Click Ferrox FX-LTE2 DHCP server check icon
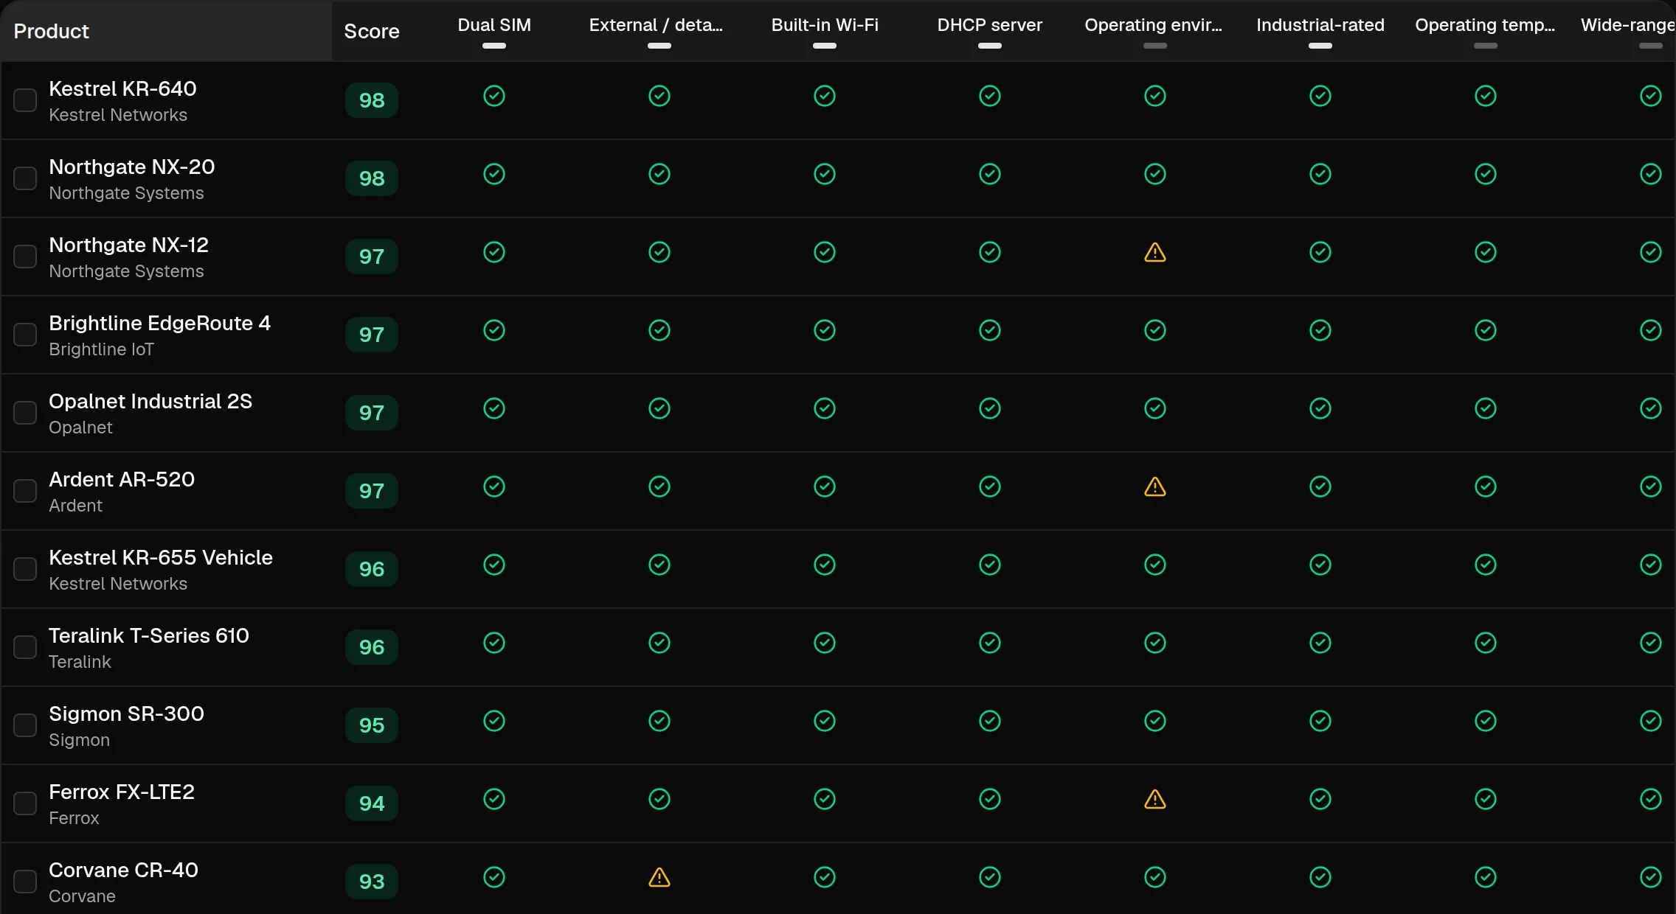1676x914 pixels. click(x=990, y=799)
